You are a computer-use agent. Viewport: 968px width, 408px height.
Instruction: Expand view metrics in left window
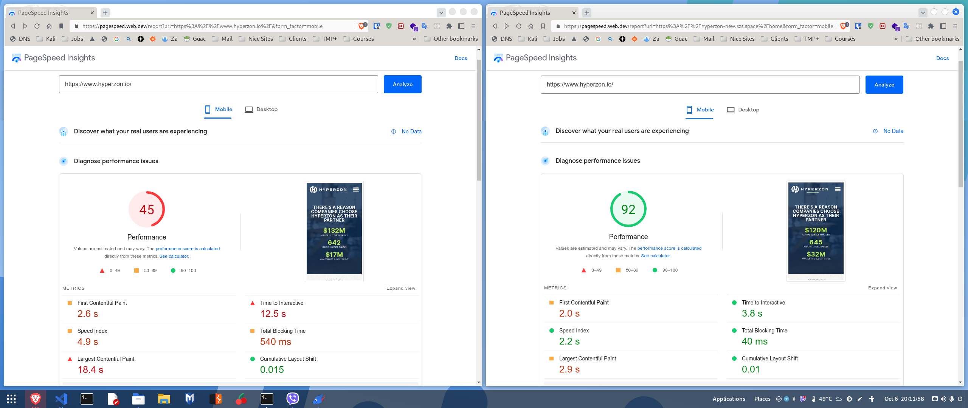(400, 288)
